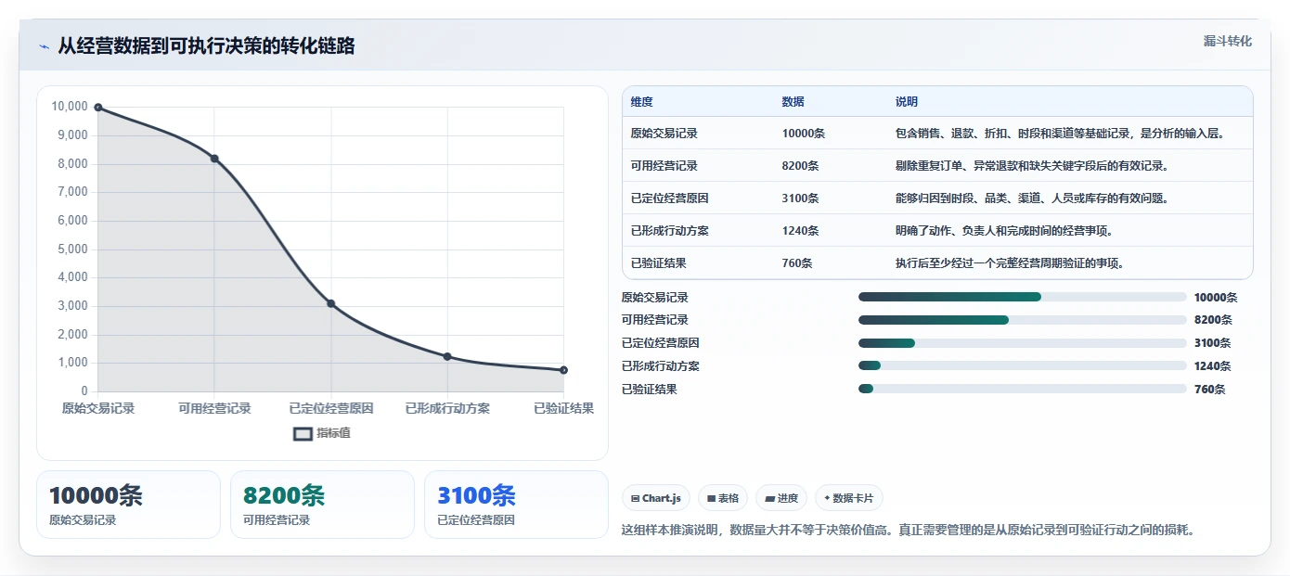Click the description starting 剔除重复订单
This screenshot has height=576, width=1290.
1031,166
